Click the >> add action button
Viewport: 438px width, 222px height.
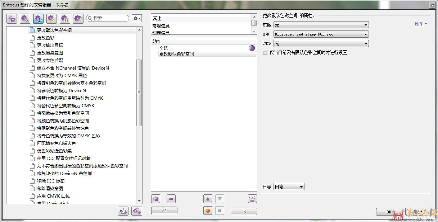click(164, 211)
